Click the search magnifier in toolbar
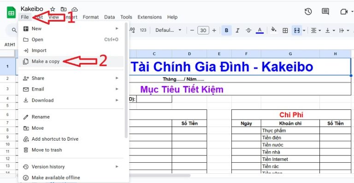 click(x=14, y=30)
